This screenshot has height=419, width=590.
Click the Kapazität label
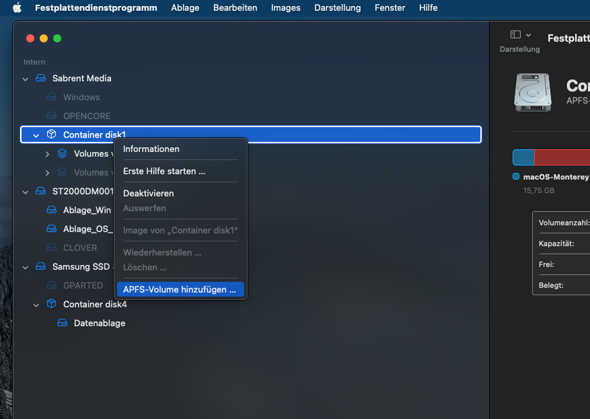coord(556,243)
